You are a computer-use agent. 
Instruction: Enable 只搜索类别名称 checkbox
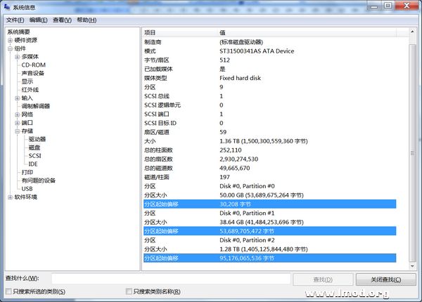[129, 291]
